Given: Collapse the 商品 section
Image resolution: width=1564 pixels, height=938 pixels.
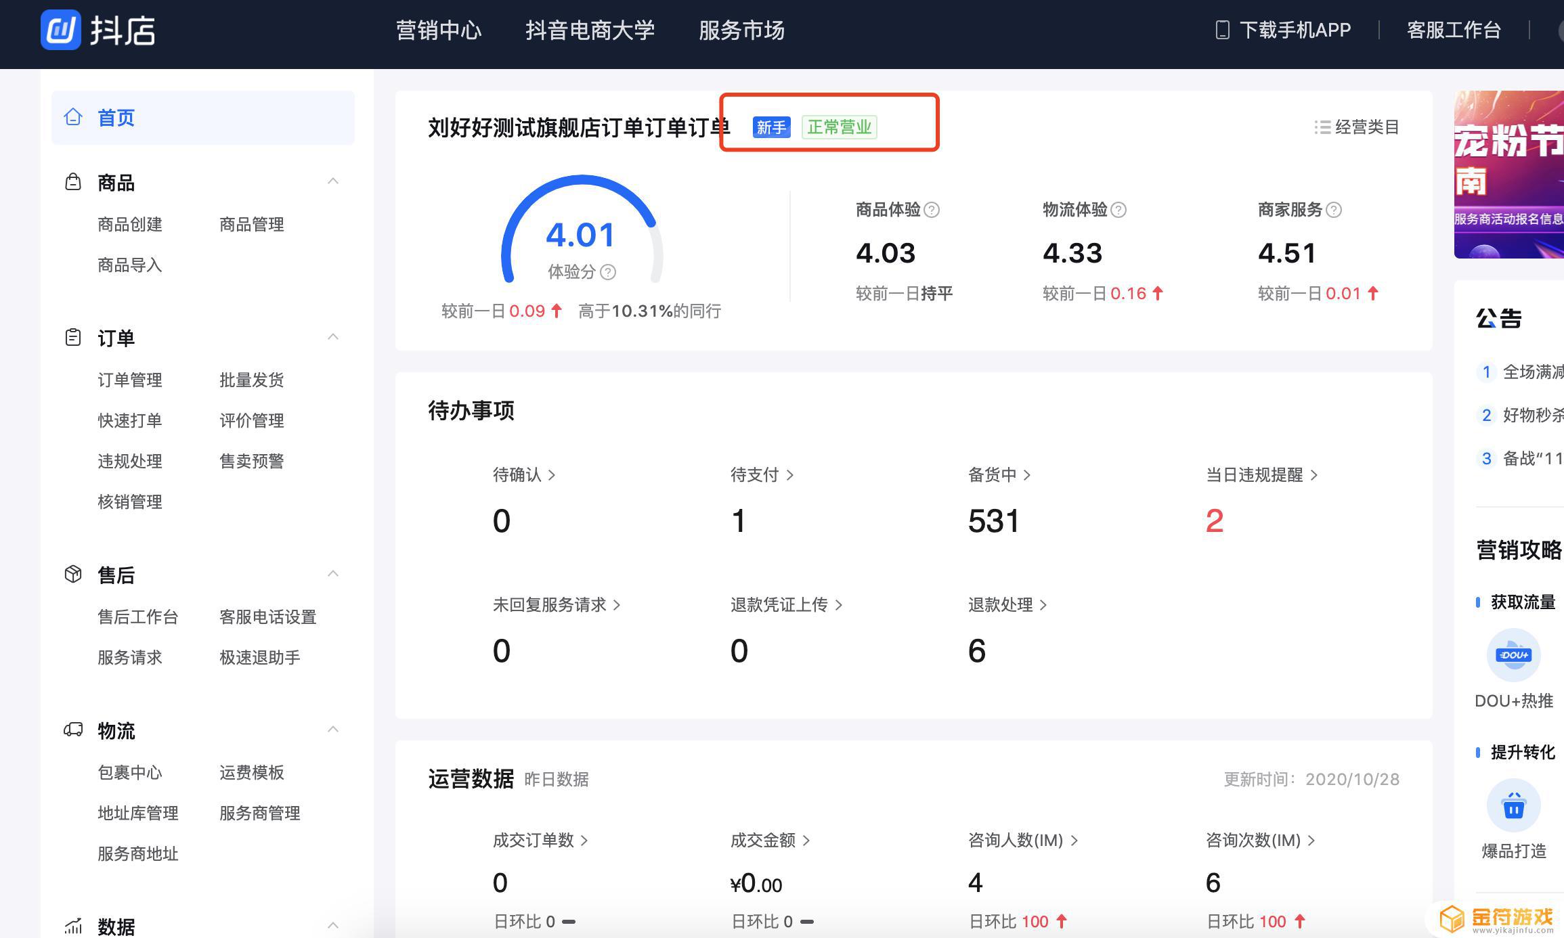Looking at the screenshot, I should [333, 181].
